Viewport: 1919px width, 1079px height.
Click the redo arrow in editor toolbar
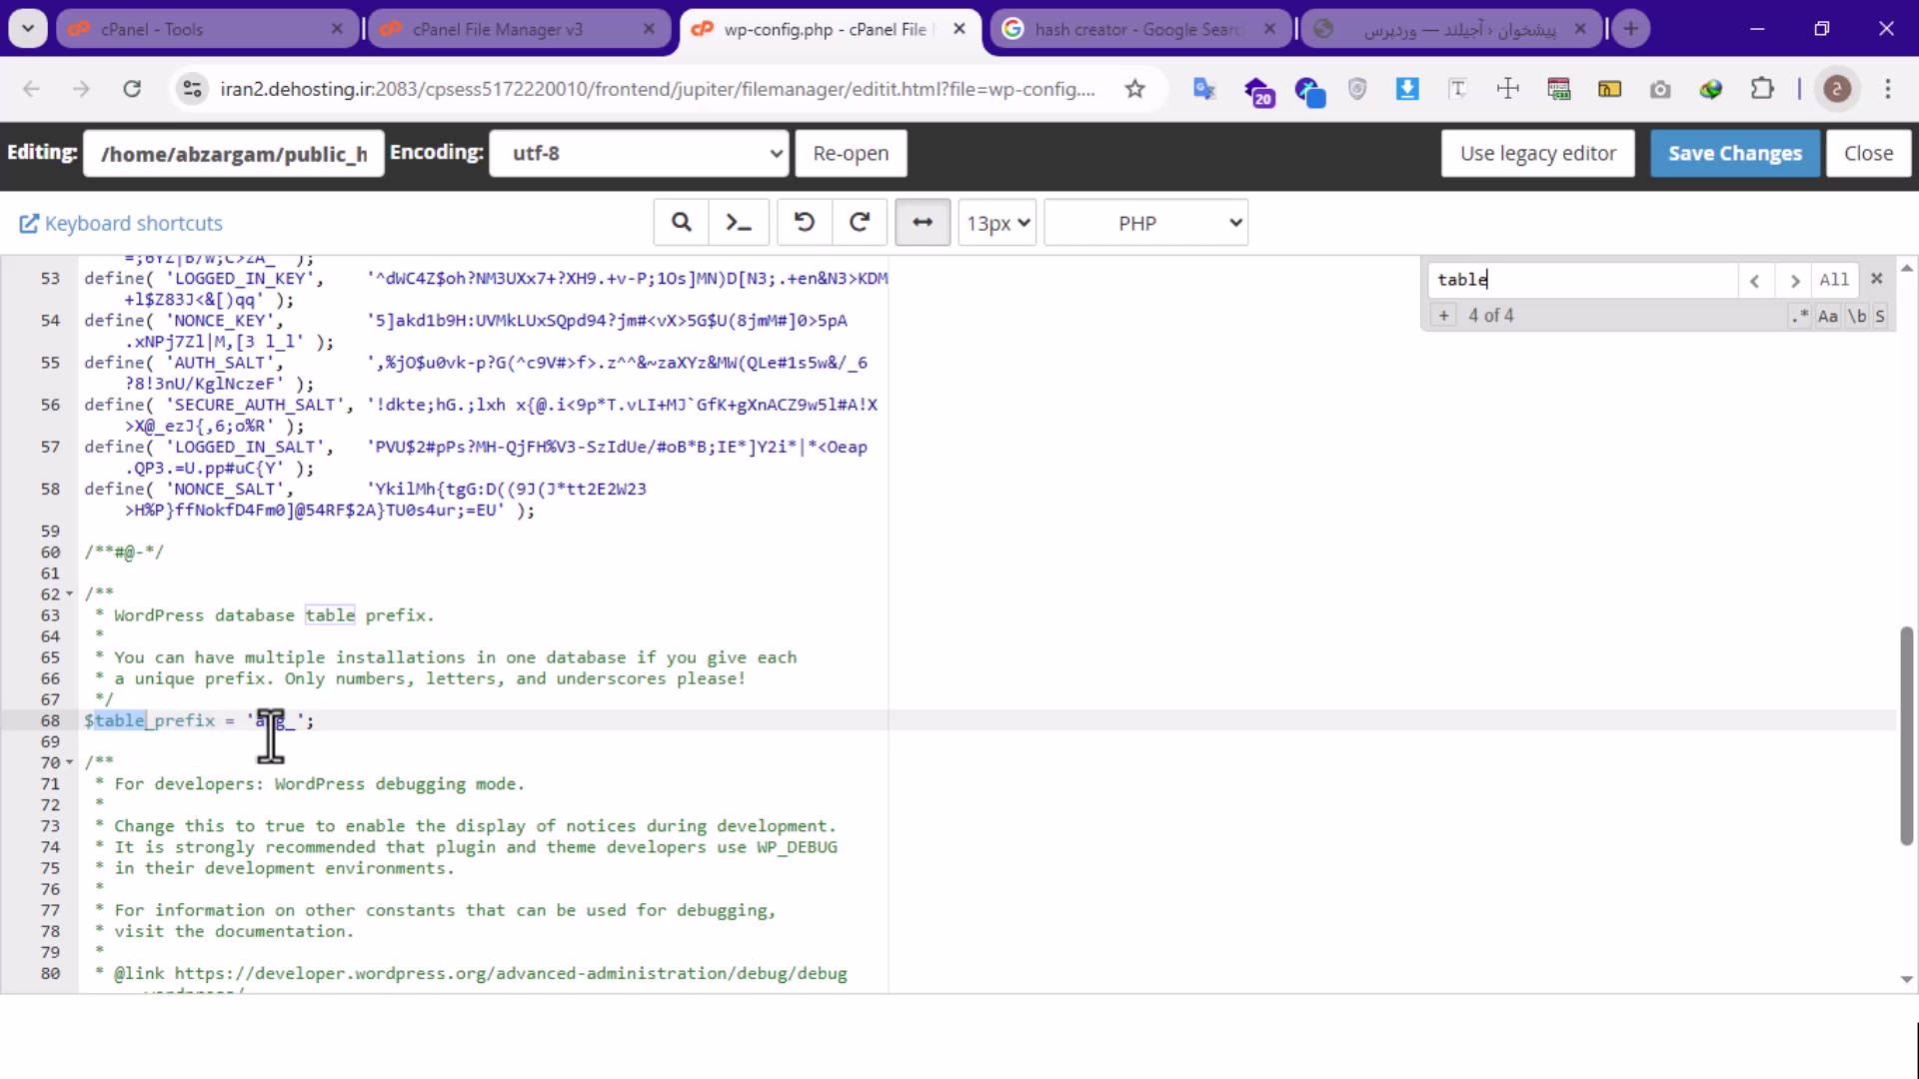(x=860, y=222)
